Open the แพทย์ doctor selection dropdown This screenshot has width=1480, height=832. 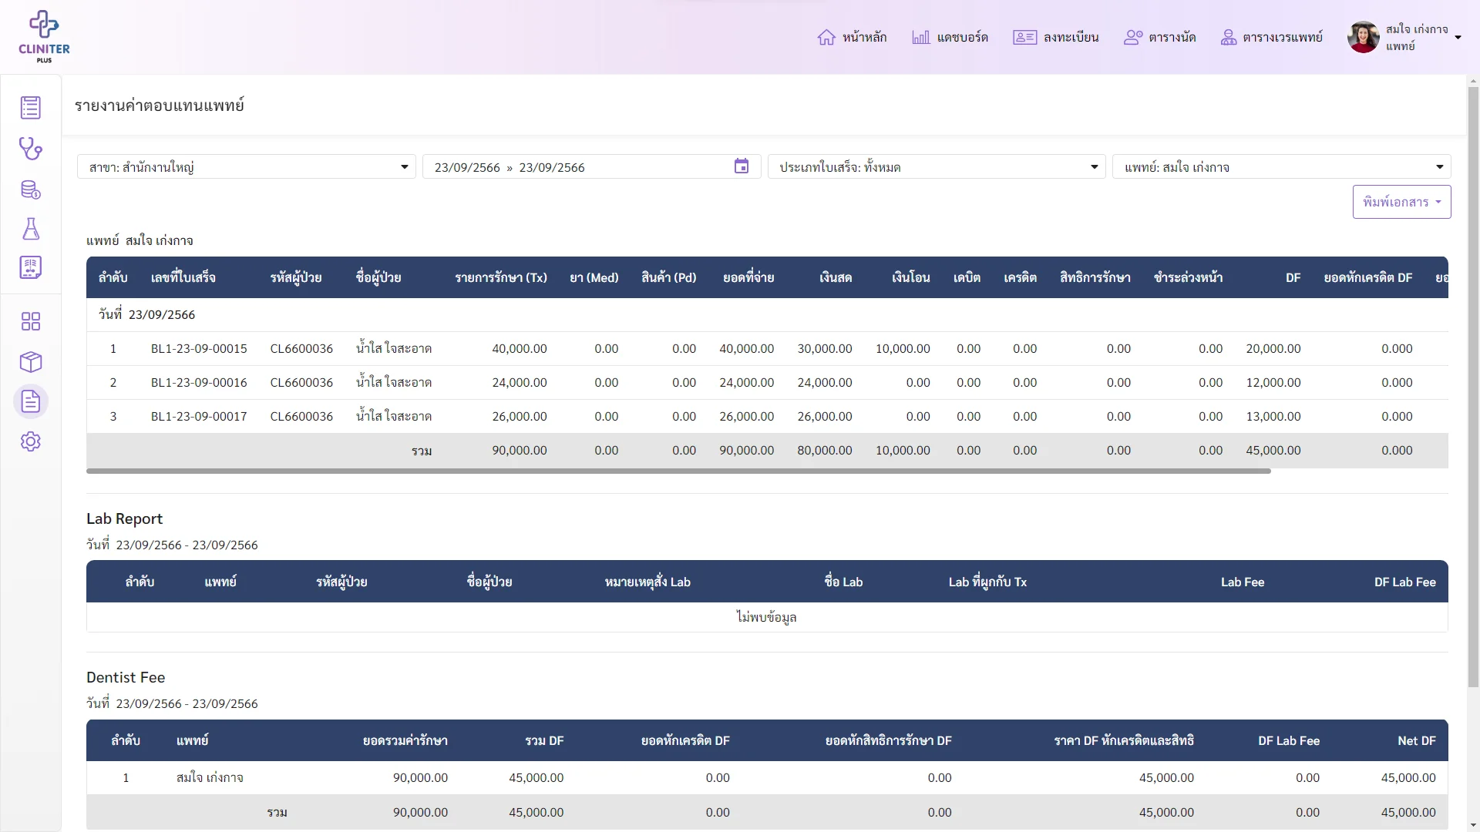(1281, 167)
